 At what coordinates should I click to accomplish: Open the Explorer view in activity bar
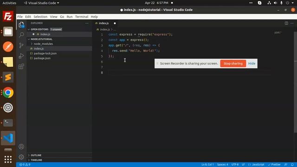pos(21,25)
